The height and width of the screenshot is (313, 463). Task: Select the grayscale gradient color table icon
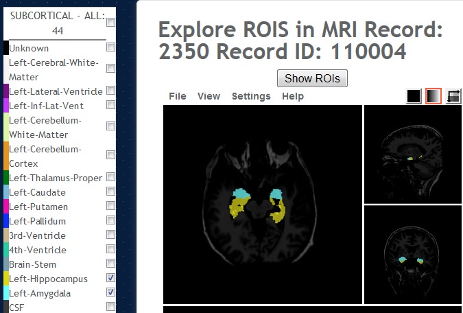point(434,96)
